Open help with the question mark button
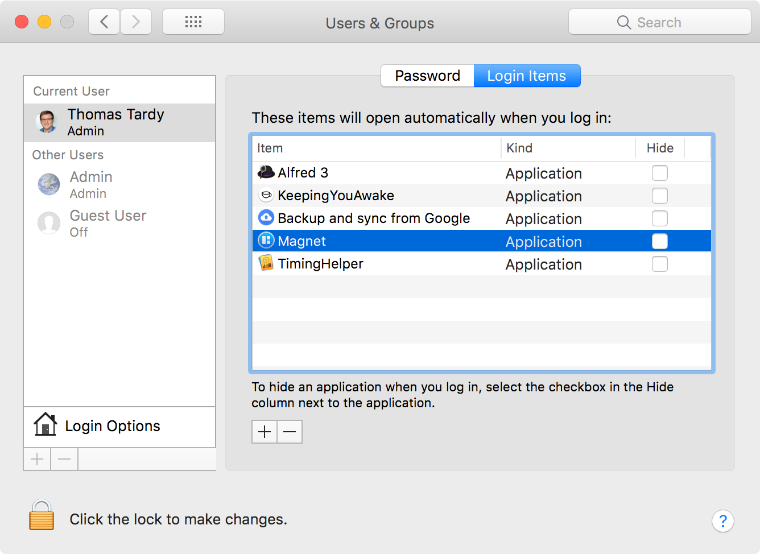Screen dimensions: 760x554 (x=723, y=521)
